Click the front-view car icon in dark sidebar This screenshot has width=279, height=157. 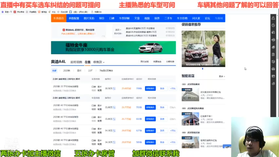(x=273, y=69)
